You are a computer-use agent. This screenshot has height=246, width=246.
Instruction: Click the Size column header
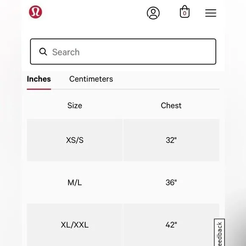[x=75, y=106]
